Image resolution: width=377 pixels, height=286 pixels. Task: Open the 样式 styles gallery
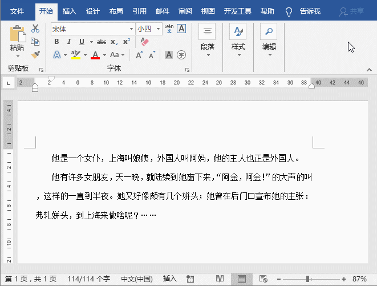238,40
